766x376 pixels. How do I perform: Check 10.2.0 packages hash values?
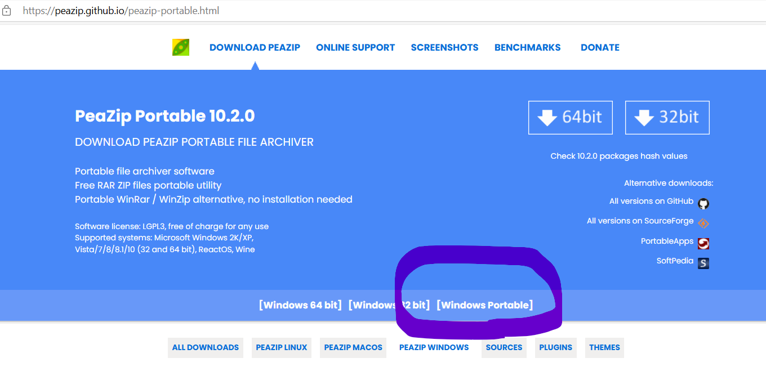(619, 156)
